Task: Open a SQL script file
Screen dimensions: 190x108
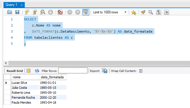Action: click(x=10, y=12)
